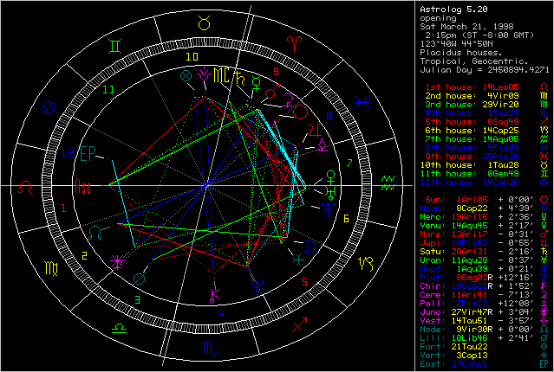The height and width of the screenshot is (372, 554).
Task: Click the Virgo glyph on the zodiac ring
Action: tap(51, 268)
